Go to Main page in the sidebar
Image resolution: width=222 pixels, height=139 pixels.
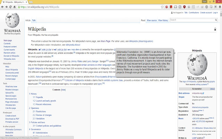pyautogui.click(x=8, y=40)
